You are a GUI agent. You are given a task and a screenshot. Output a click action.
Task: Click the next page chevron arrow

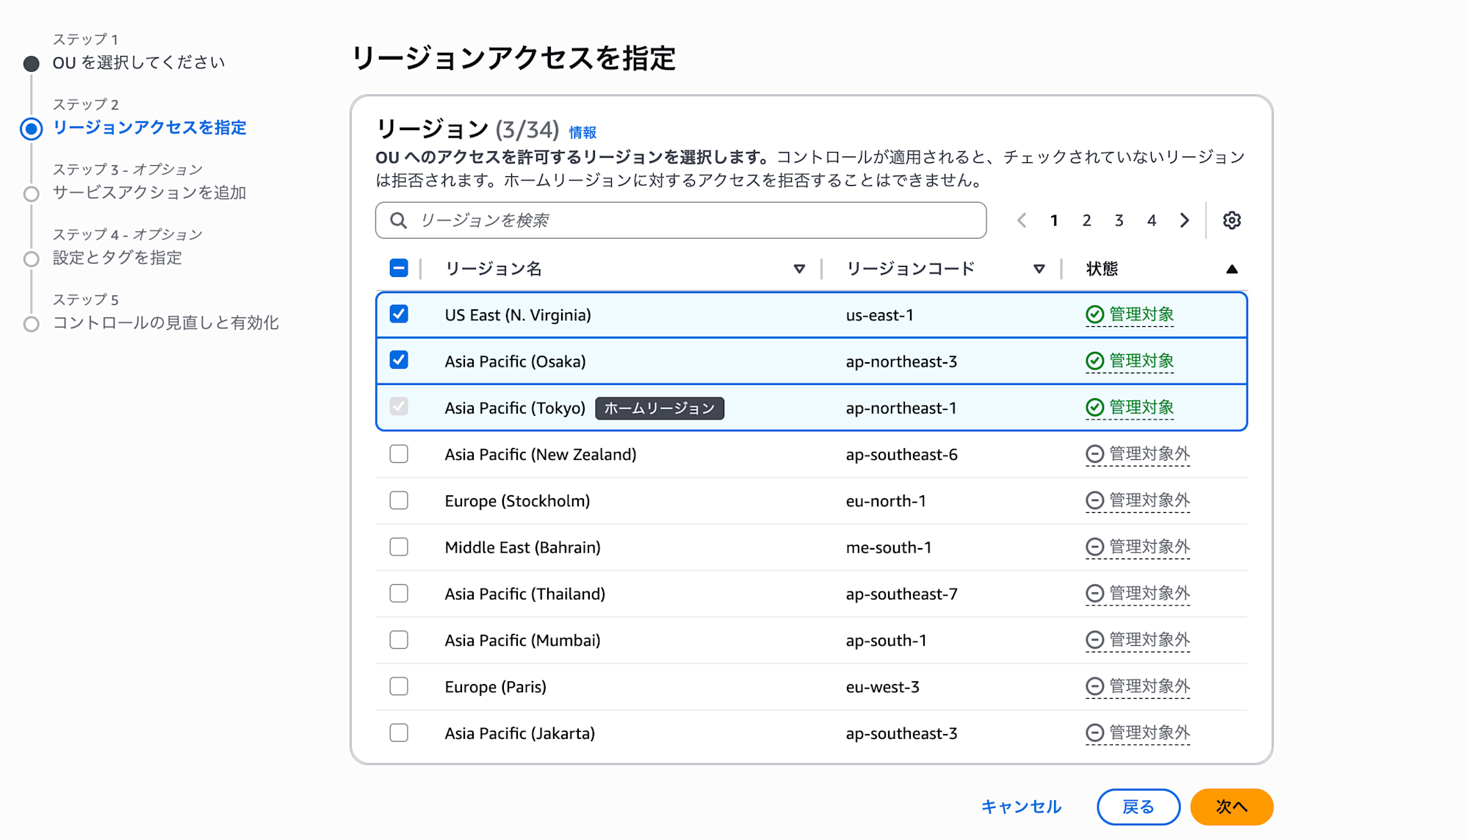pos(1184,220)
